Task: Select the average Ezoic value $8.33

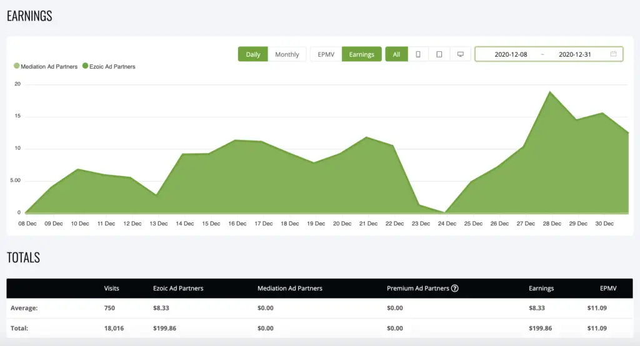Action: (161, 308)
